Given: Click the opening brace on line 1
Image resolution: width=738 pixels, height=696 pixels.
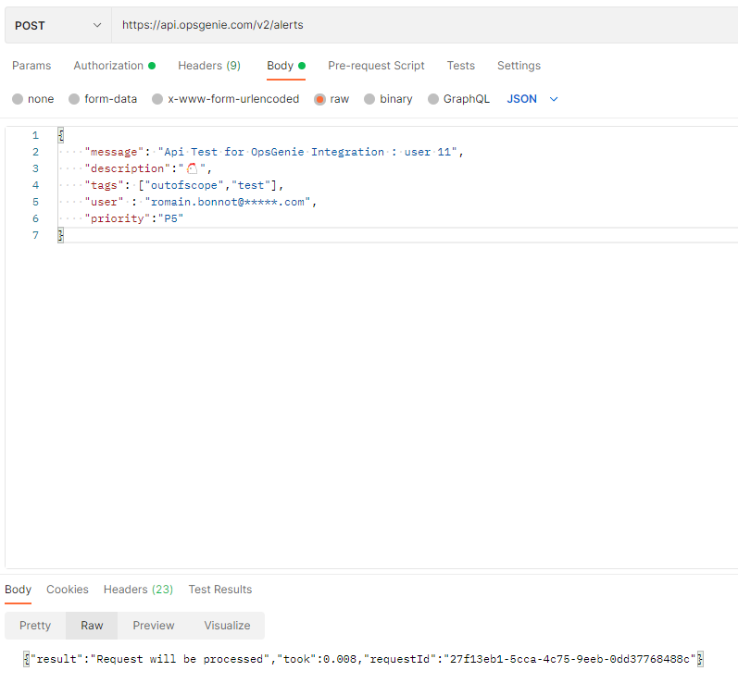Looking at the screenshot, I should tap(61, 135).
